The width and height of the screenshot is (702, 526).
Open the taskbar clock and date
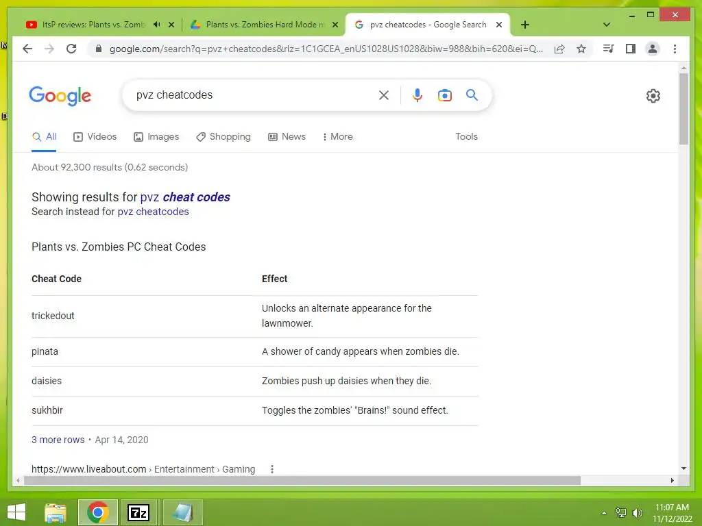(672, 513)
